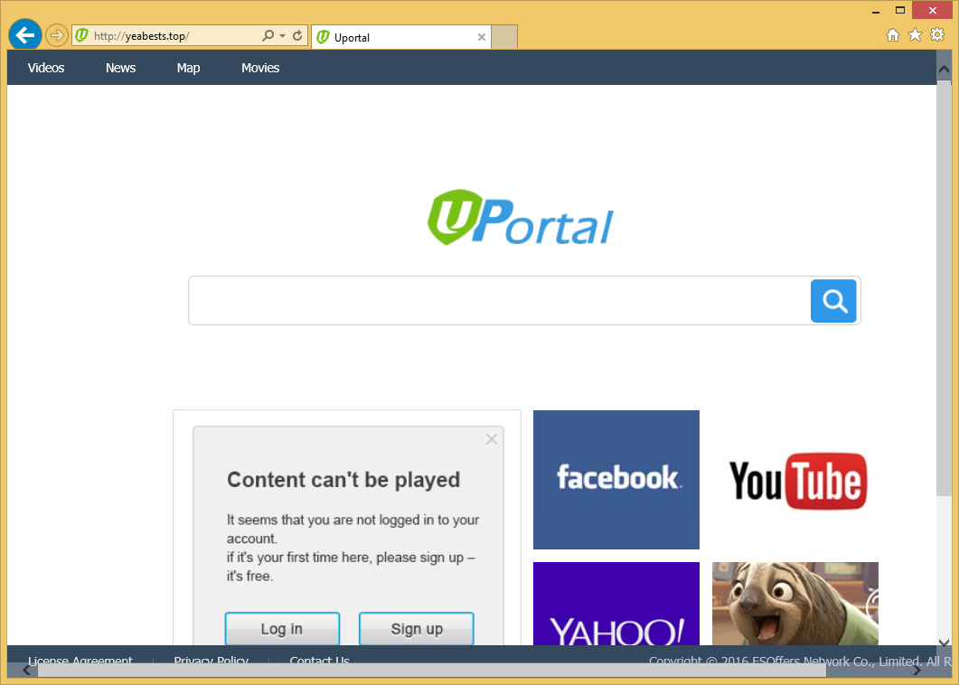Click the browser Forward arrow button

tap(56, 35)
